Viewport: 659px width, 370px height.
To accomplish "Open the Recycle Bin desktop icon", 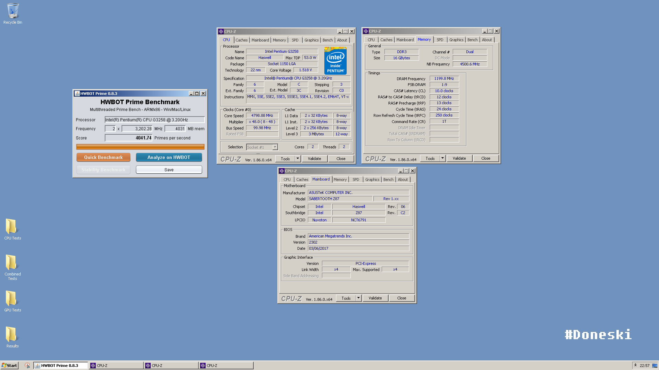I will (x=13, y=14).
